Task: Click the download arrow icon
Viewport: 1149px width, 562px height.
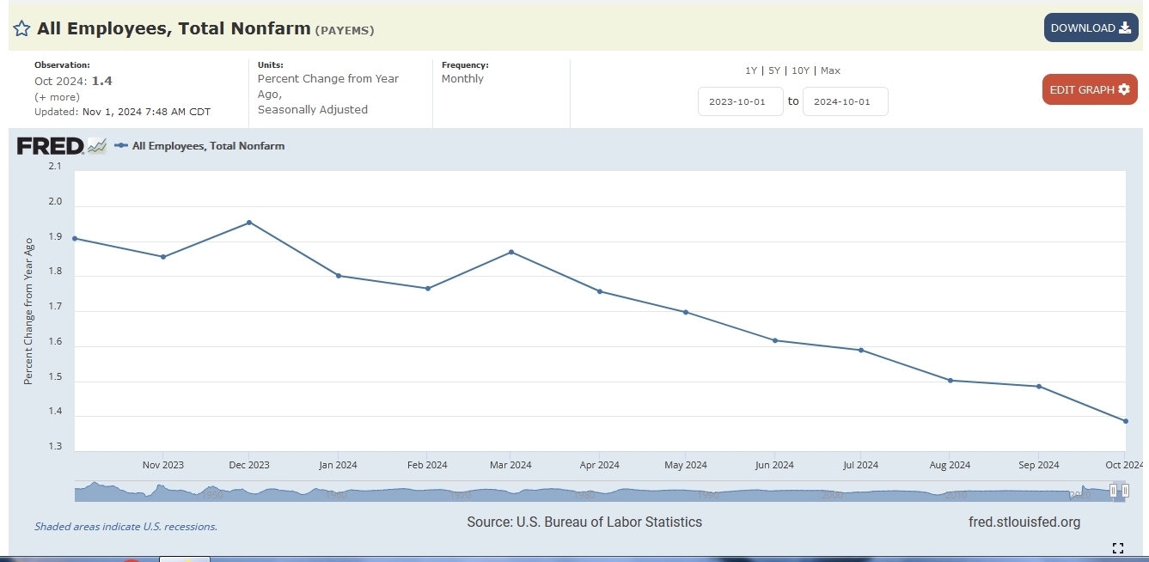Action: [1125, 27]
